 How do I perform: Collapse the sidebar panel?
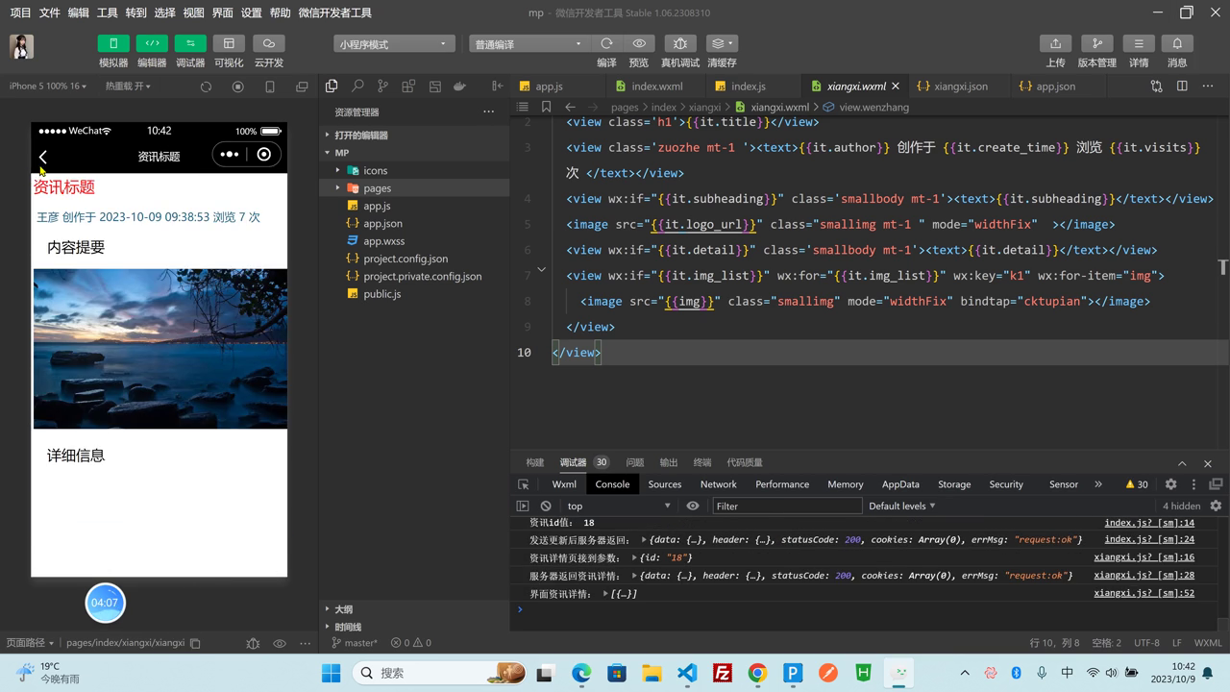497,86
